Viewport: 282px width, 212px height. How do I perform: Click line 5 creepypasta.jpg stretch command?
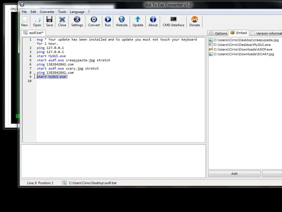pyautogui.click(x=73, y=60)
